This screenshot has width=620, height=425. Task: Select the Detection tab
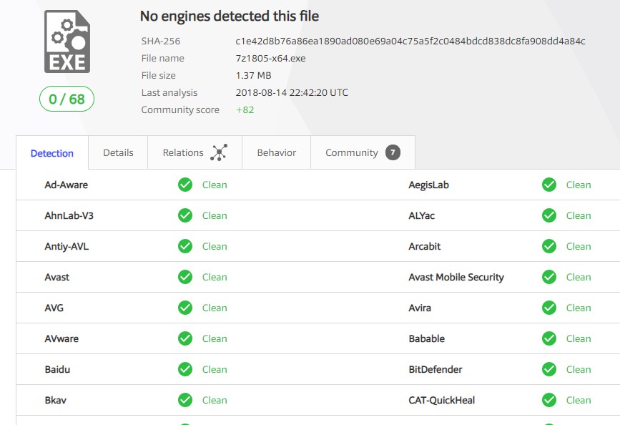(51, 152)
